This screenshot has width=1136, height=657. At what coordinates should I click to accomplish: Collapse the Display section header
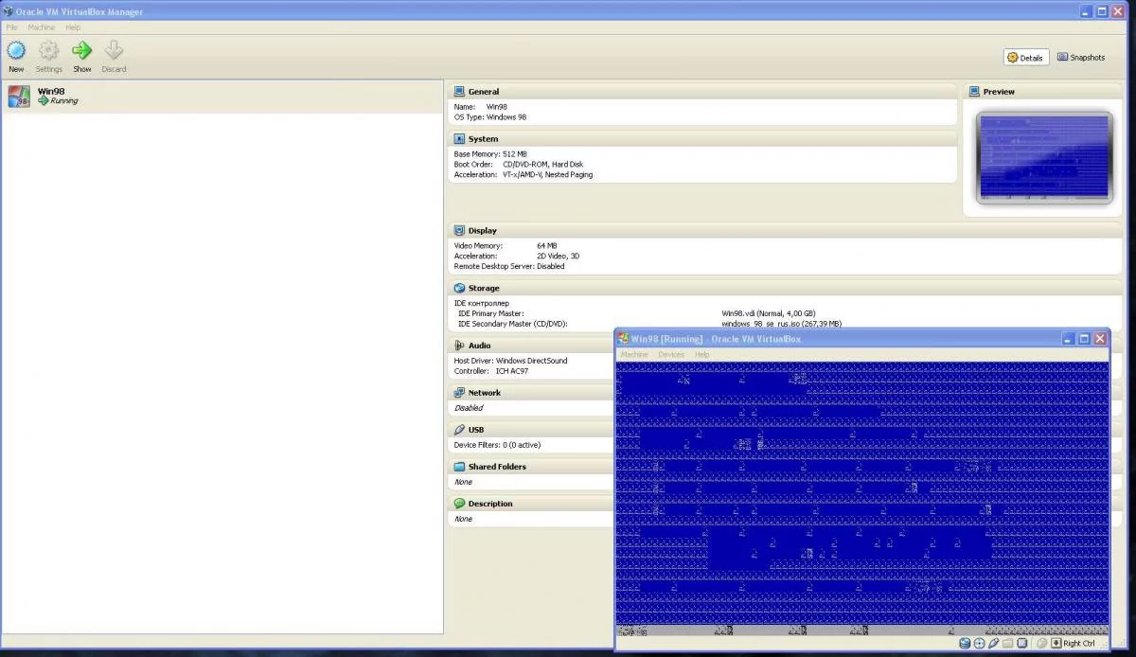click(x=482, y=231)
